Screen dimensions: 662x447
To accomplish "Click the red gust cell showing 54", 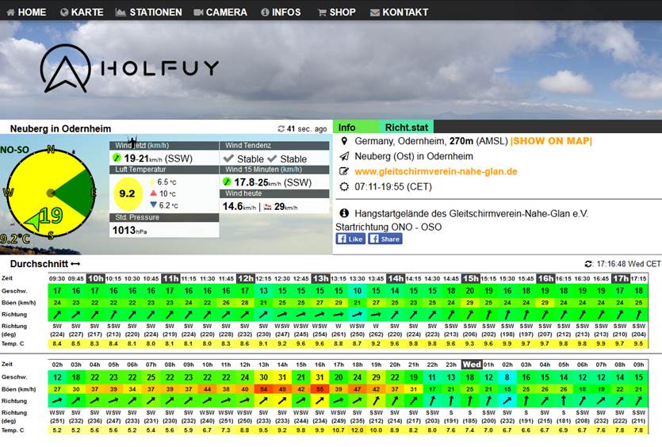I will 263,389.
